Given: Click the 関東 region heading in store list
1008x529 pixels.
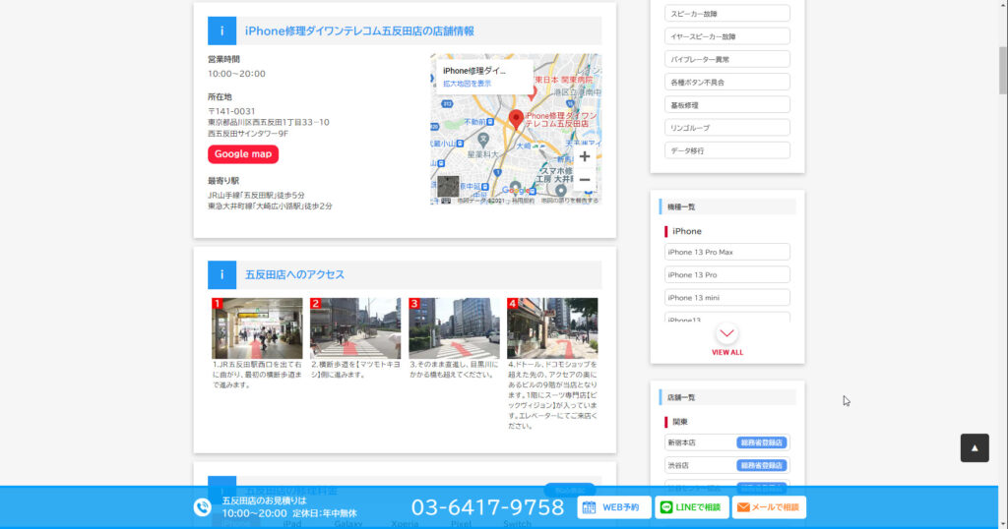Looking at the screenshot, I should click(680, 422).
